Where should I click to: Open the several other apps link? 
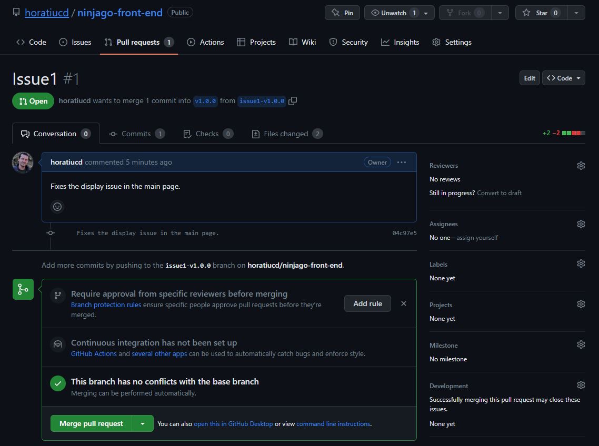tap(159, 353)
